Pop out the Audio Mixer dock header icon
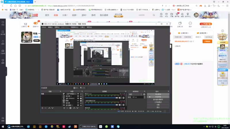 126,91
